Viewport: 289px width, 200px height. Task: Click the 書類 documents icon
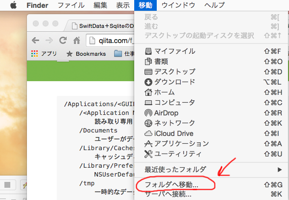(x=148, y=62)
